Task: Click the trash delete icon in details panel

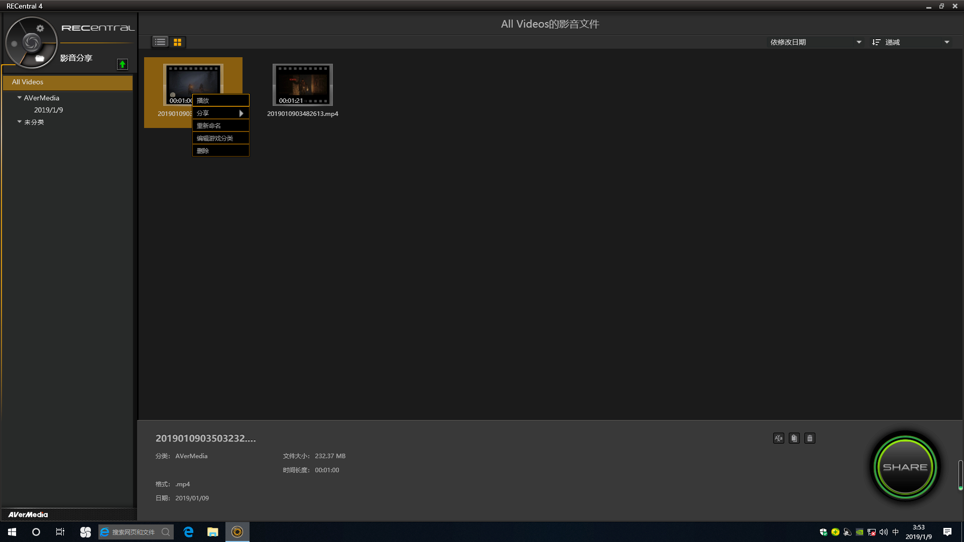Action: pyautogui.click(x=809, y=438)
